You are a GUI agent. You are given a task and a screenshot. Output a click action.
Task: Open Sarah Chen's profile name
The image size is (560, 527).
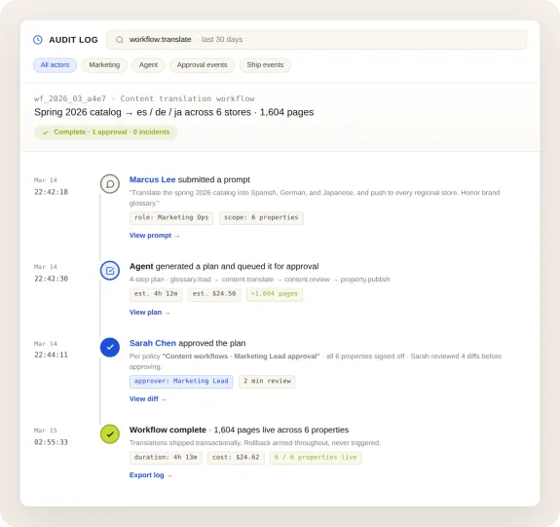click(153, 343)
